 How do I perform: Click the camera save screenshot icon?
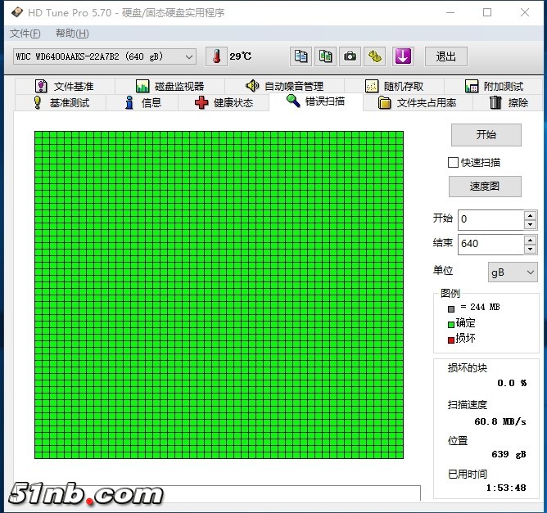[x=350, y=56]
